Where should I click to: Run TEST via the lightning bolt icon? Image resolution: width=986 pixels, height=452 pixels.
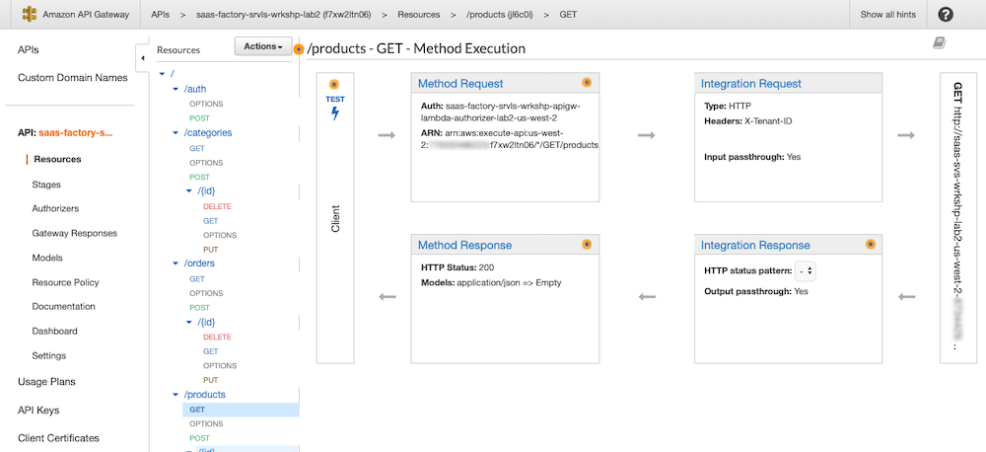335,113
